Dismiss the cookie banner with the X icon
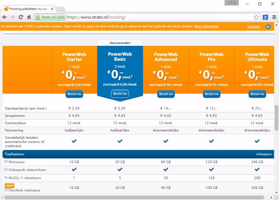Image resolution: width=279 pixels, height=200 pixels. point(268,27)
